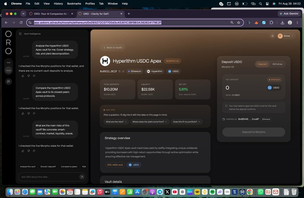Open the MetaMask fox extension
The height and width of the screenshot is (198, 304).
tap(256, 23)
